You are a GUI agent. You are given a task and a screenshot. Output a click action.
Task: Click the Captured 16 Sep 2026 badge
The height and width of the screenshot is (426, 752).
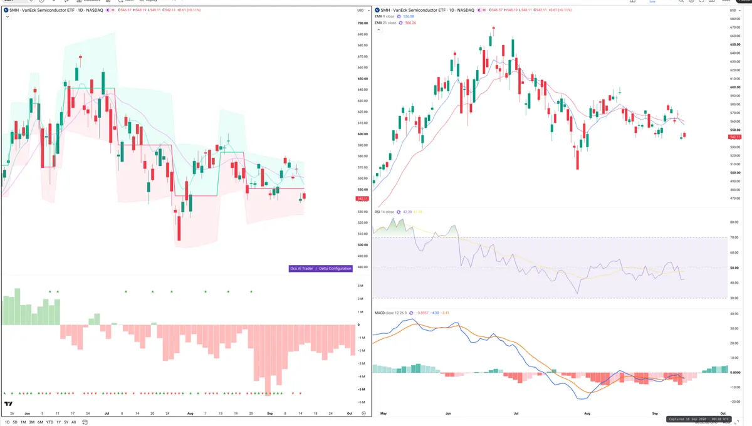(x=697, y=418)
